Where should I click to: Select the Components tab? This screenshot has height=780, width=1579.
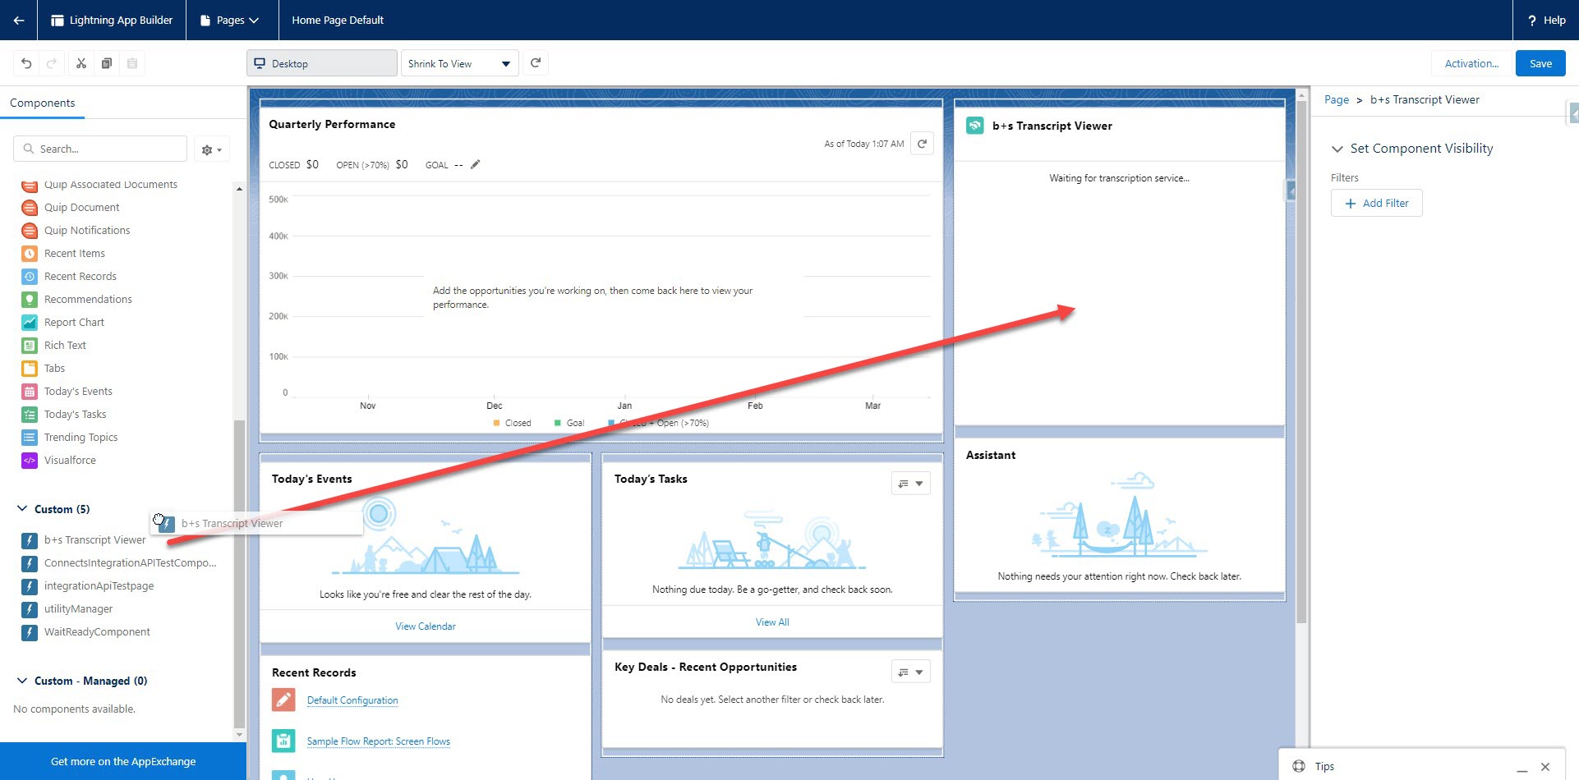coord(43,103)
